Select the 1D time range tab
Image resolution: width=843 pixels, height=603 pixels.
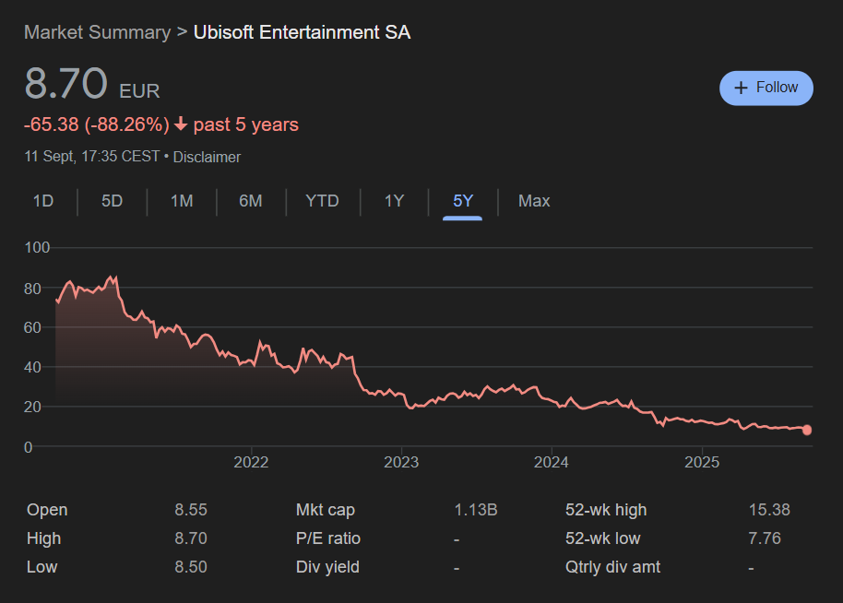[x=43, y=201]
